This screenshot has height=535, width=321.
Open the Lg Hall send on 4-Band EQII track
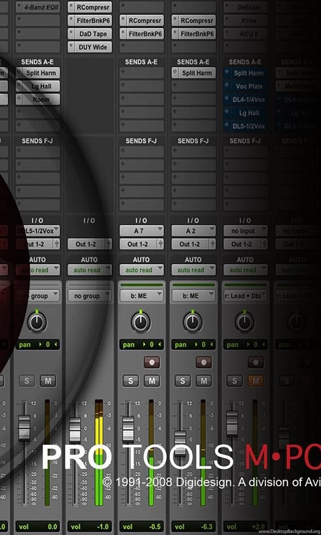click(38, 86)
